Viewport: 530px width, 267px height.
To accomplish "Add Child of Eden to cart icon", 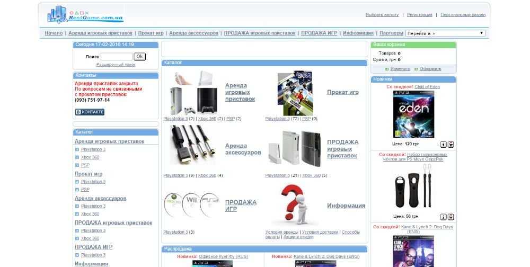I will point(450,144).
